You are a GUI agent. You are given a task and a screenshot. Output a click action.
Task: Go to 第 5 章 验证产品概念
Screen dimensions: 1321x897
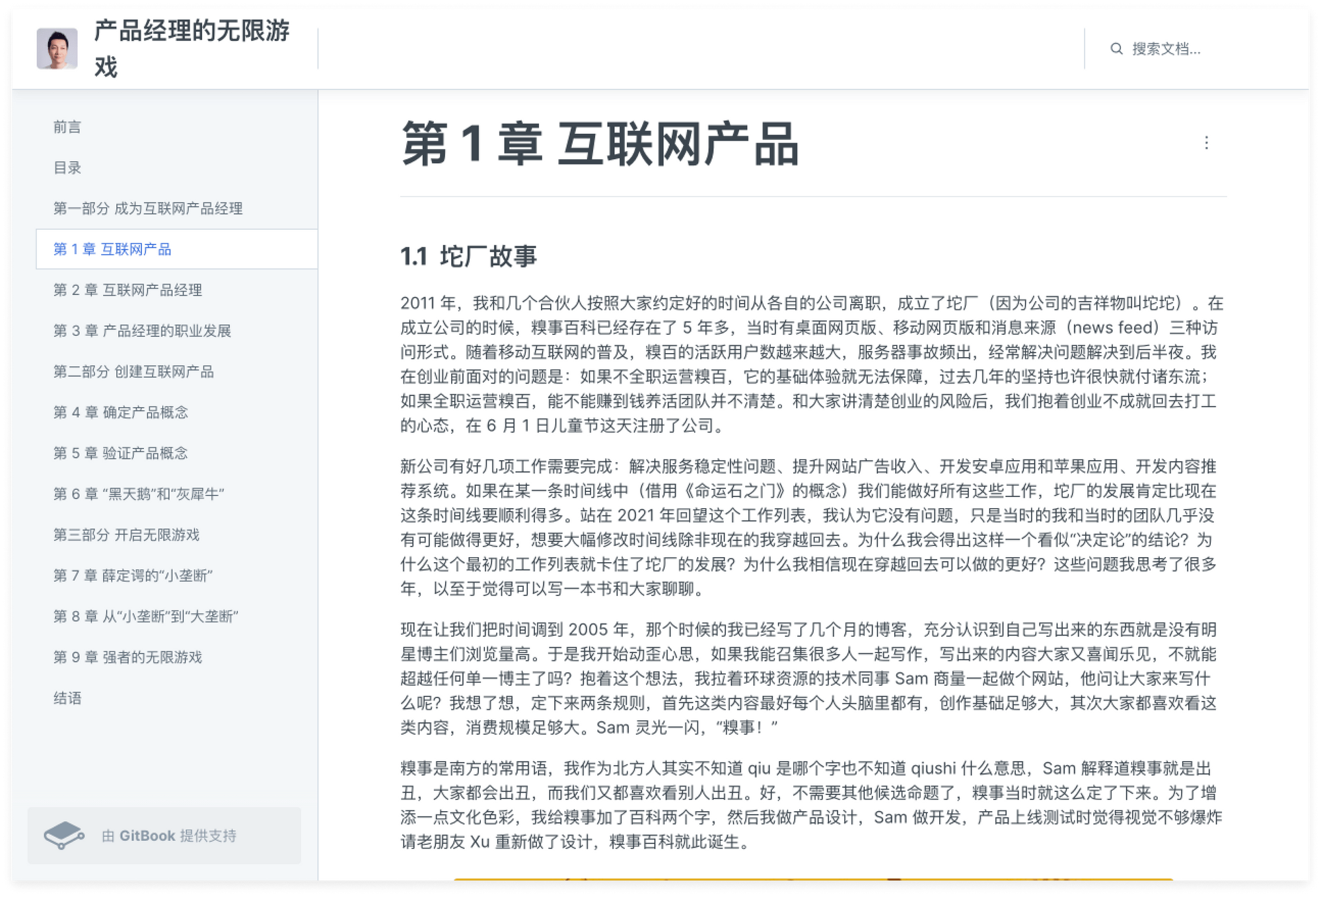121,453
